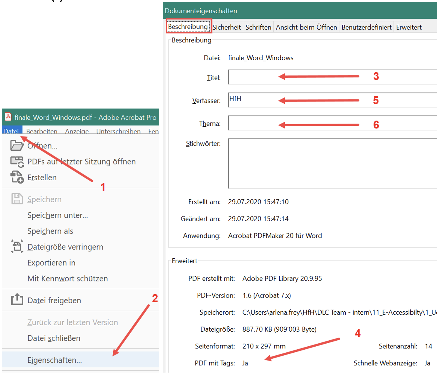The width and height of the screenshot is (440, 375).
Task: Select Mit Kennwort schützen
Action: [68, 278]
